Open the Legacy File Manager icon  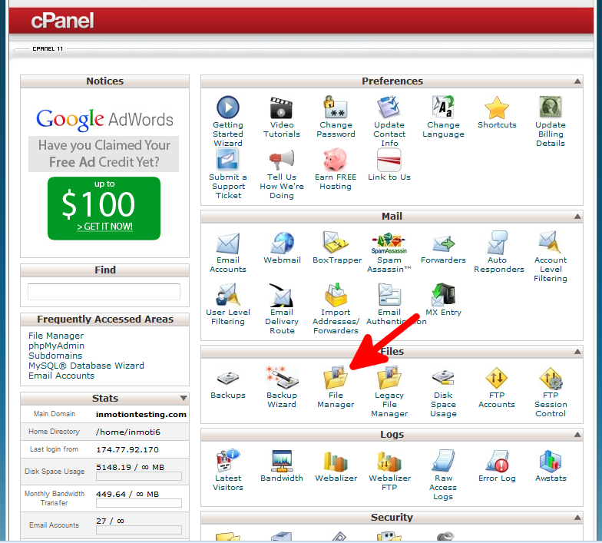(389, 378)
